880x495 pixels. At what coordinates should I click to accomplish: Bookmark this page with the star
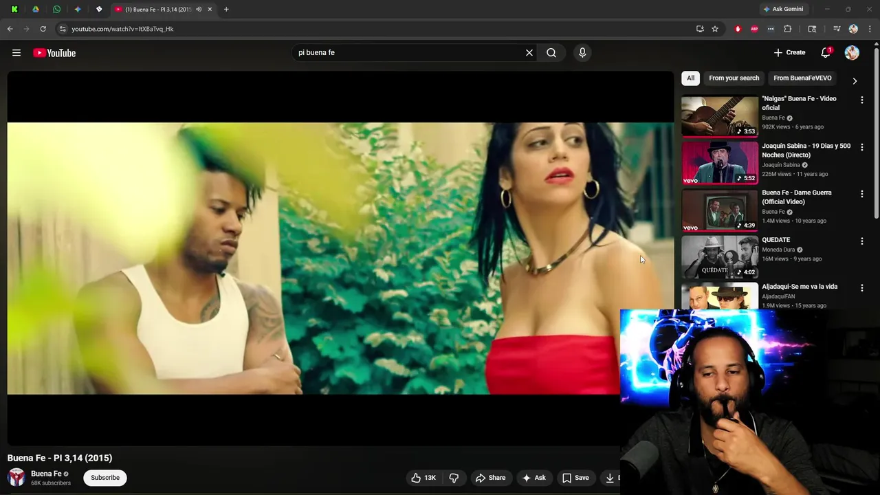point(715,29)
